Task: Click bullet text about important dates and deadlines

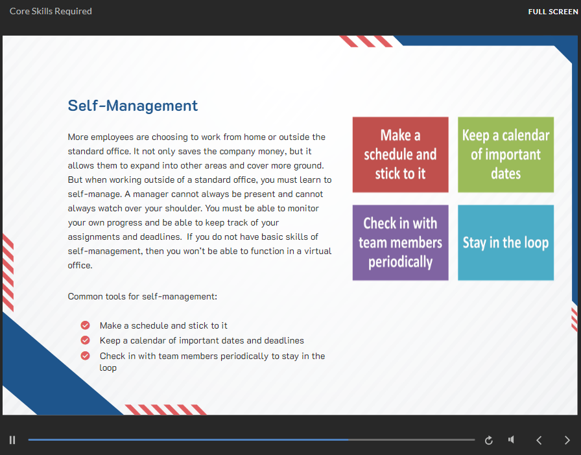Action: [x=202, y=340]
